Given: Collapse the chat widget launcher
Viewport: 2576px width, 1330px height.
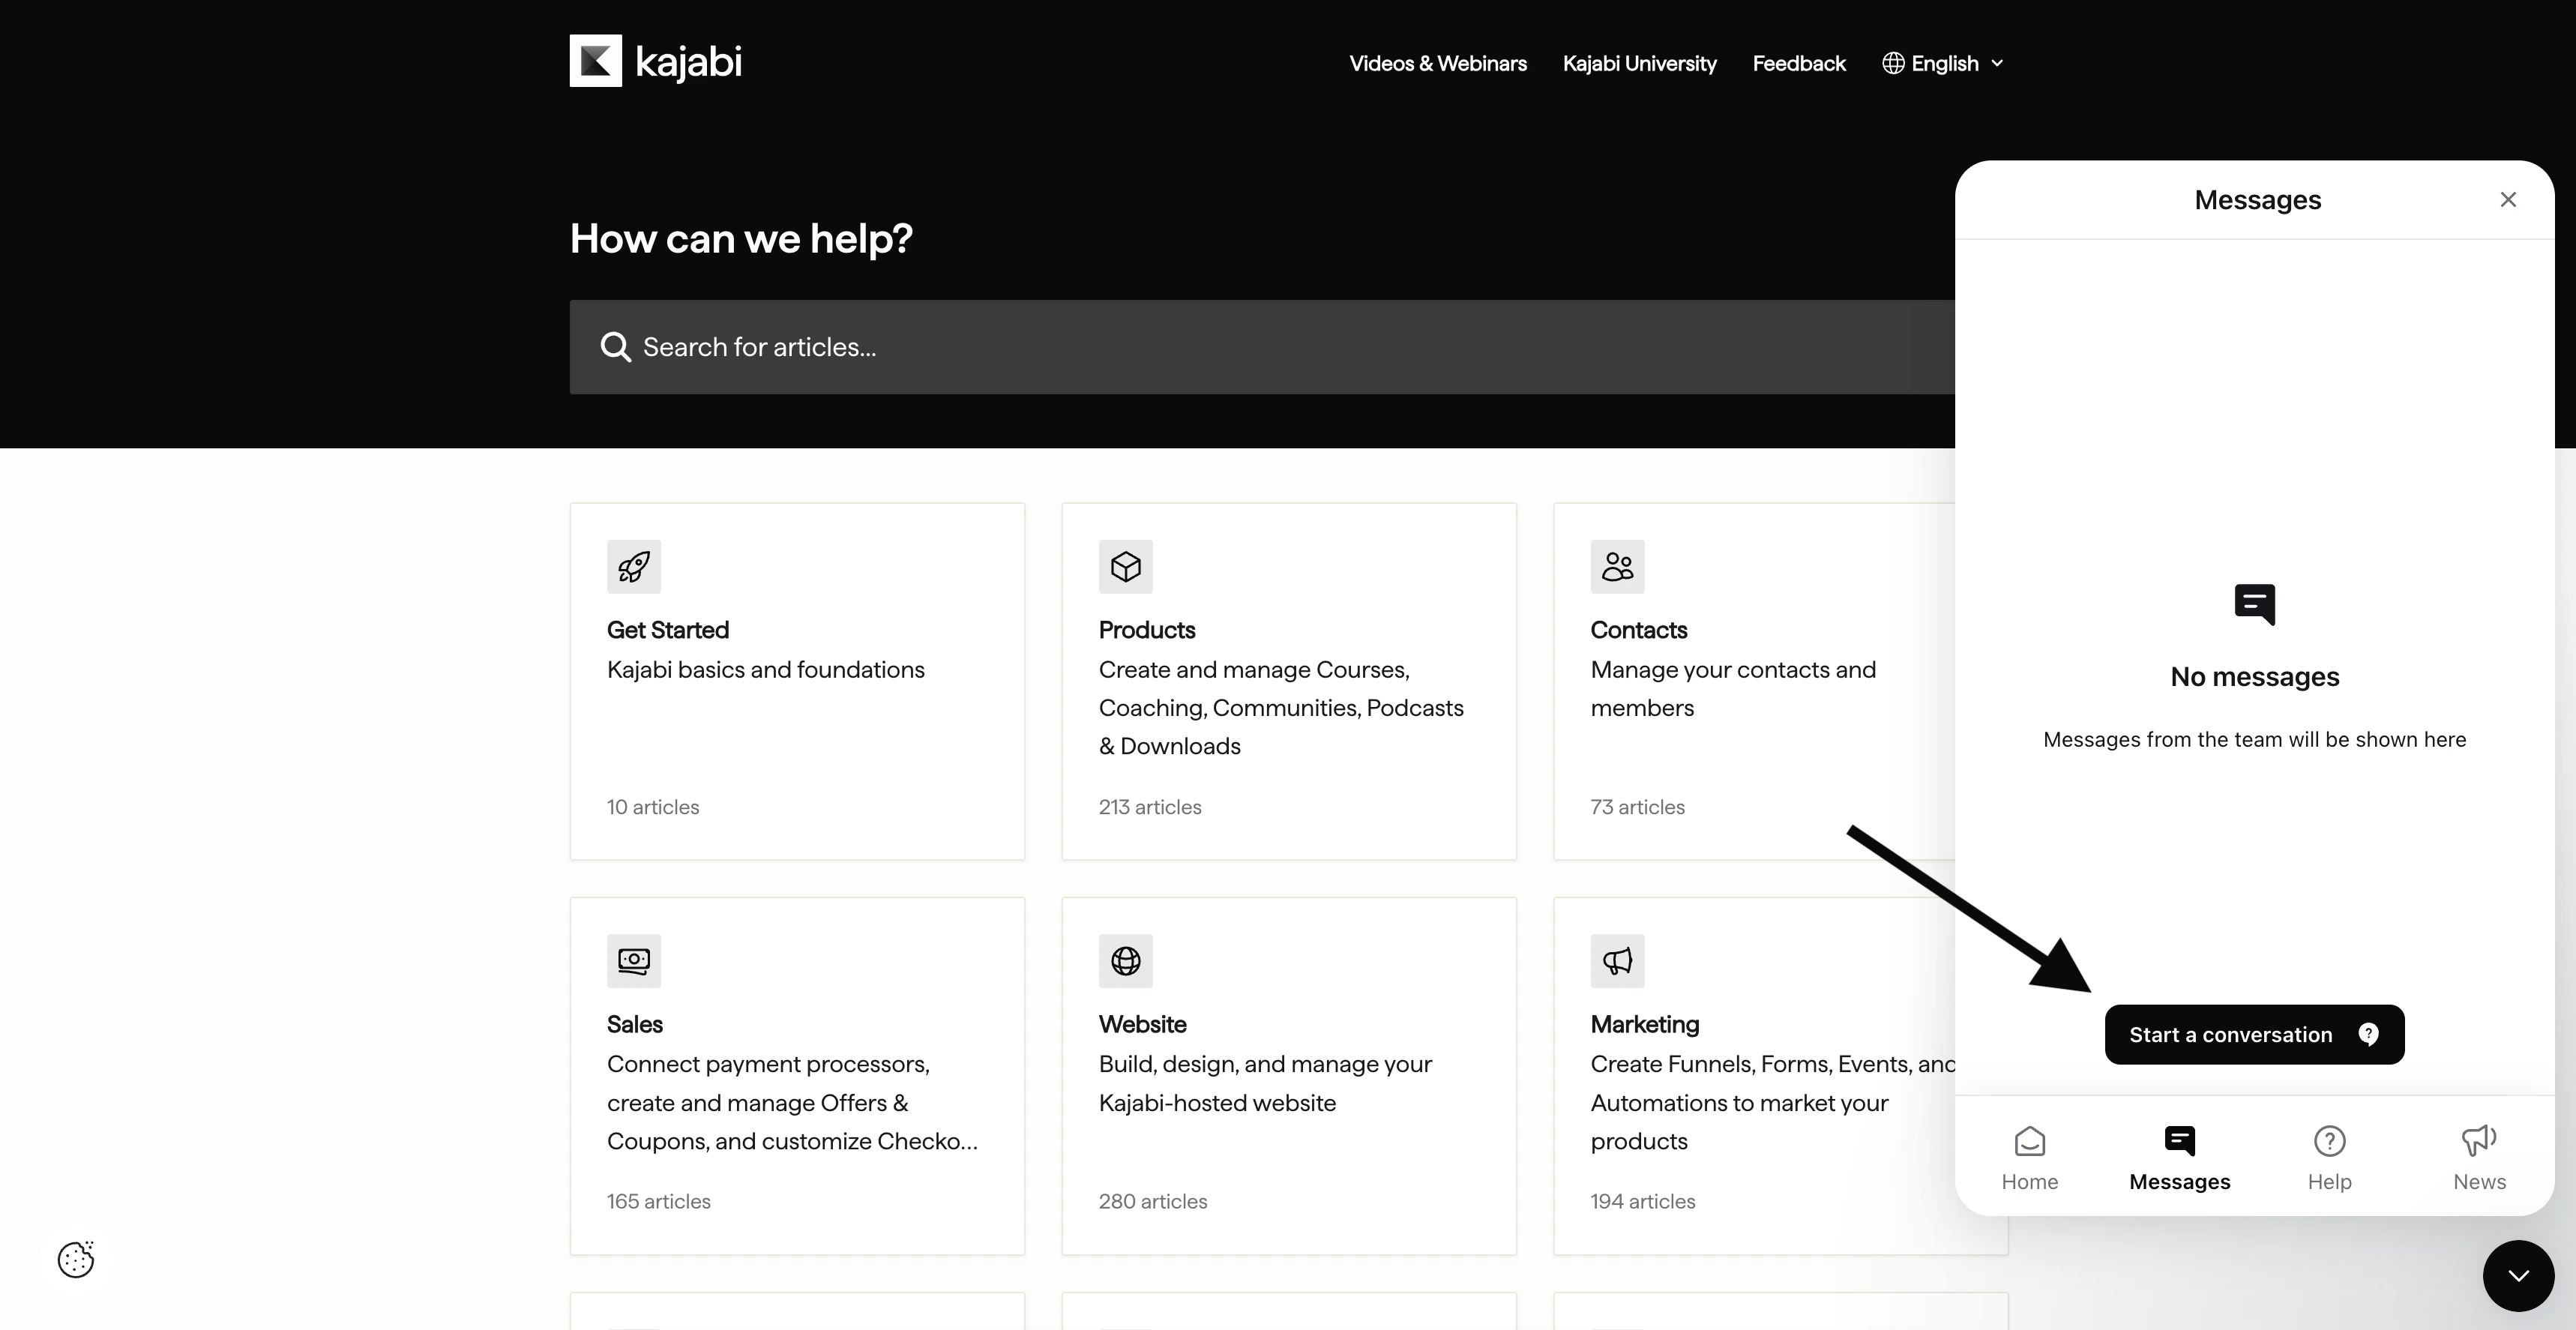Looking at the screenshot, I should (2518, 1275).
